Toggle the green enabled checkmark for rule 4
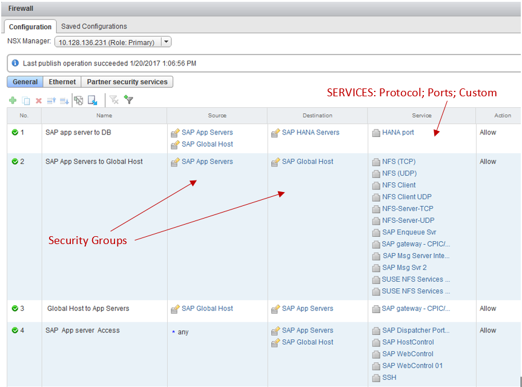 (x=15, y=330)
